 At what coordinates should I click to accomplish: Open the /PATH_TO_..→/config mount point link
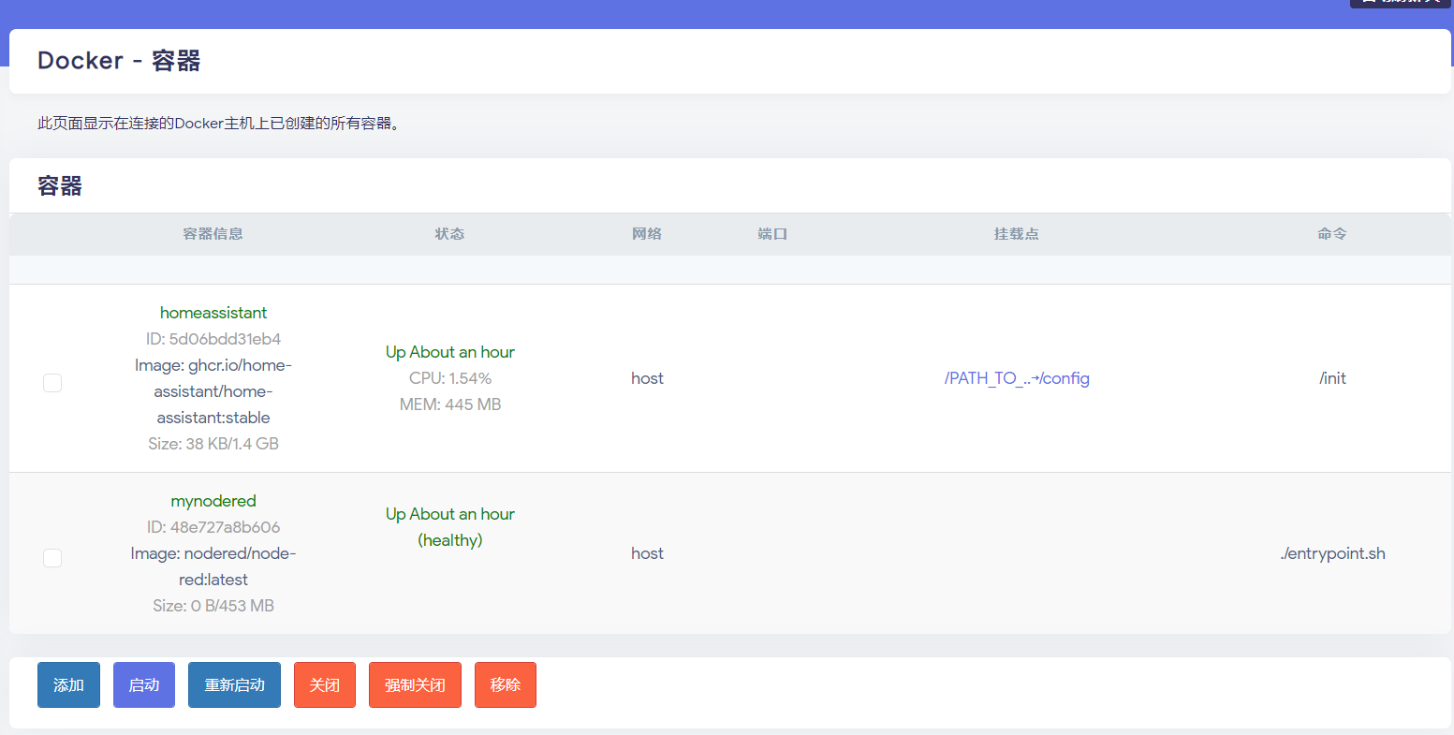tap(1016, 378)
